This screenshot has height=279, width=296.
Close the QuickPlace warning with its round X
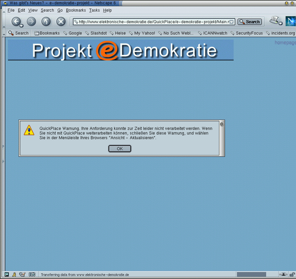tap(222, 124)
